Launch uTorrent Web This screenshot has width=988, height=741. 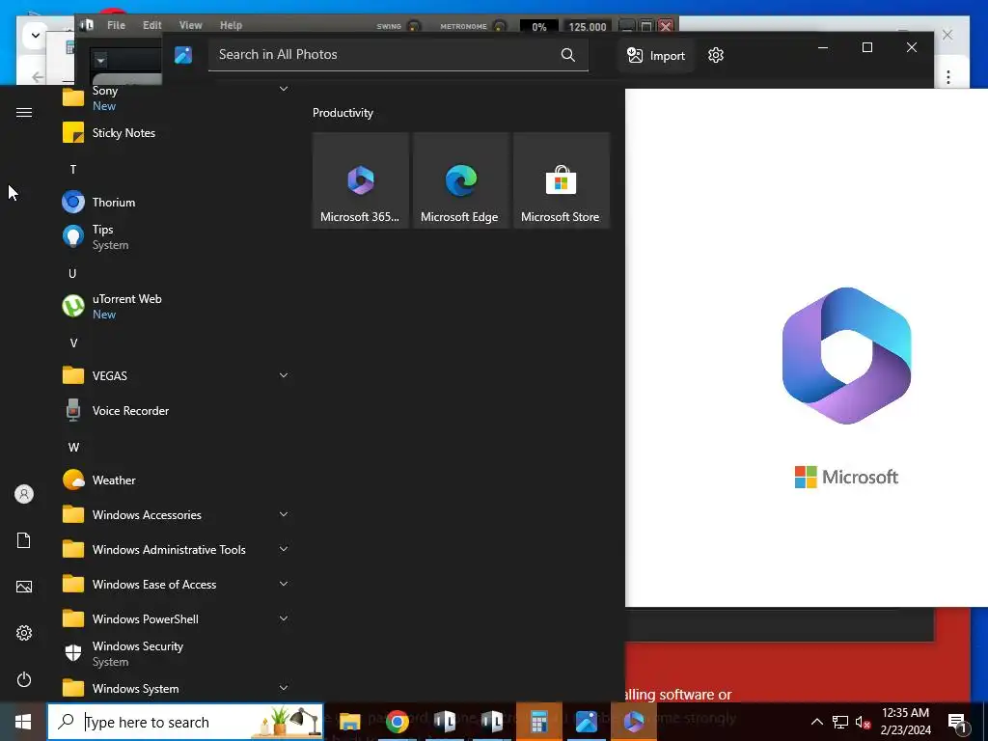176,306
